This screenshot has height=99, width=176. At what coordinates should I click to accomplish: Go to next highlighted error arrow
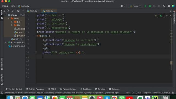[x=170, y=15]
